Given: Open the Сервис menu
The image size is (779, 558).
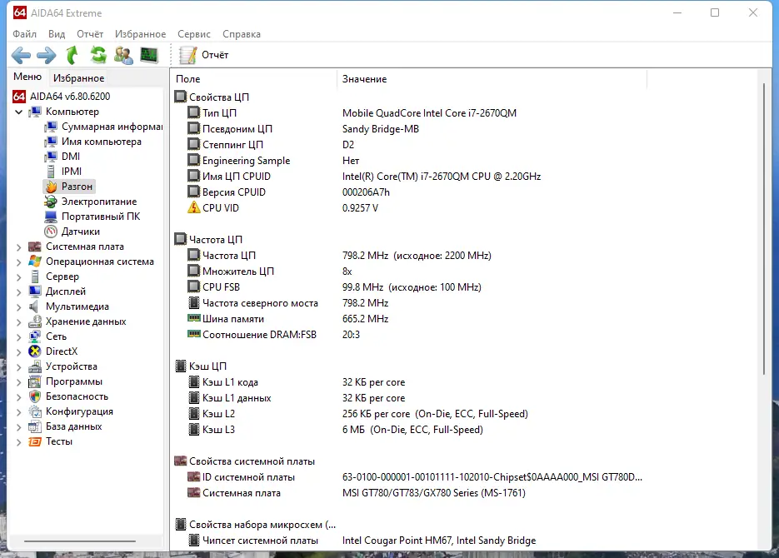Looking at the screenshot, I should 194,34.
